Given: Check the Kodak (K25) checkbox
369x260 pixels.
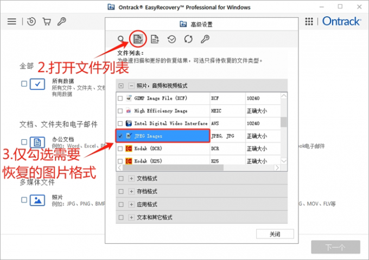Looking at the screenshot, I should tap(120, 161).
